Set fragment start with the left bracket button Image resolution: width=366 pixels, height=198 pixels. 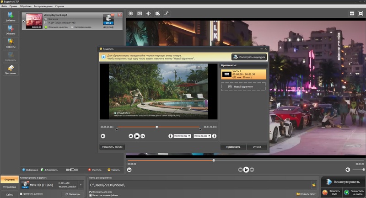[x=170, y=136]
